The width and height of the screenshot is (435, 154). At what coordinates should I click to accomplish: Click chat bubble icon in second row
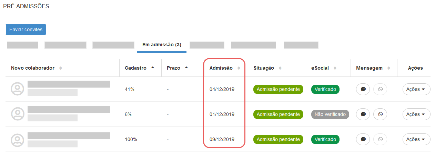tap(363, 114)
